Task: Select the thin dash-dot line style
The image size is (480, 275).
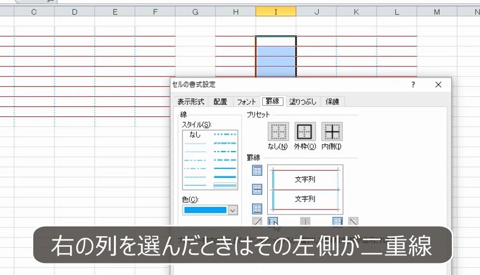Action: point(196,168)
